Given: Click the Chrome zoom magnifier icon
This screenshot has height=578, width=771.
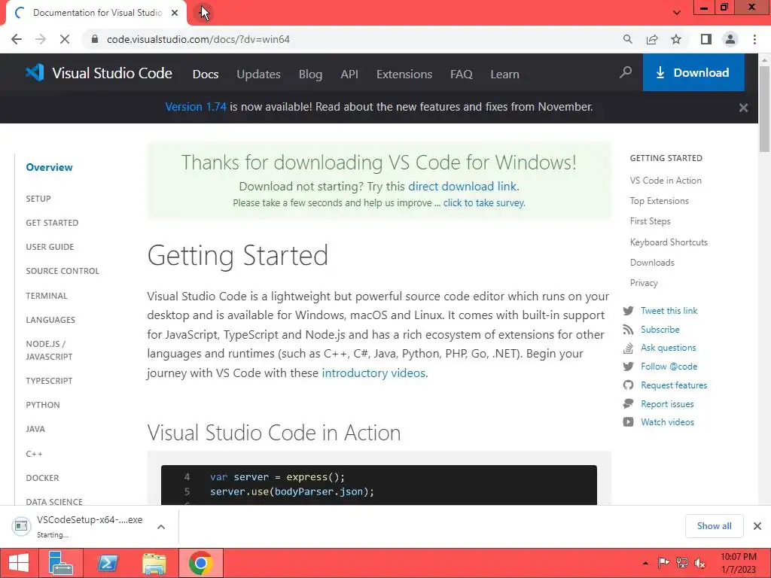Looking at the screenshot, I should pyautogui.click(x=627, y=39).
